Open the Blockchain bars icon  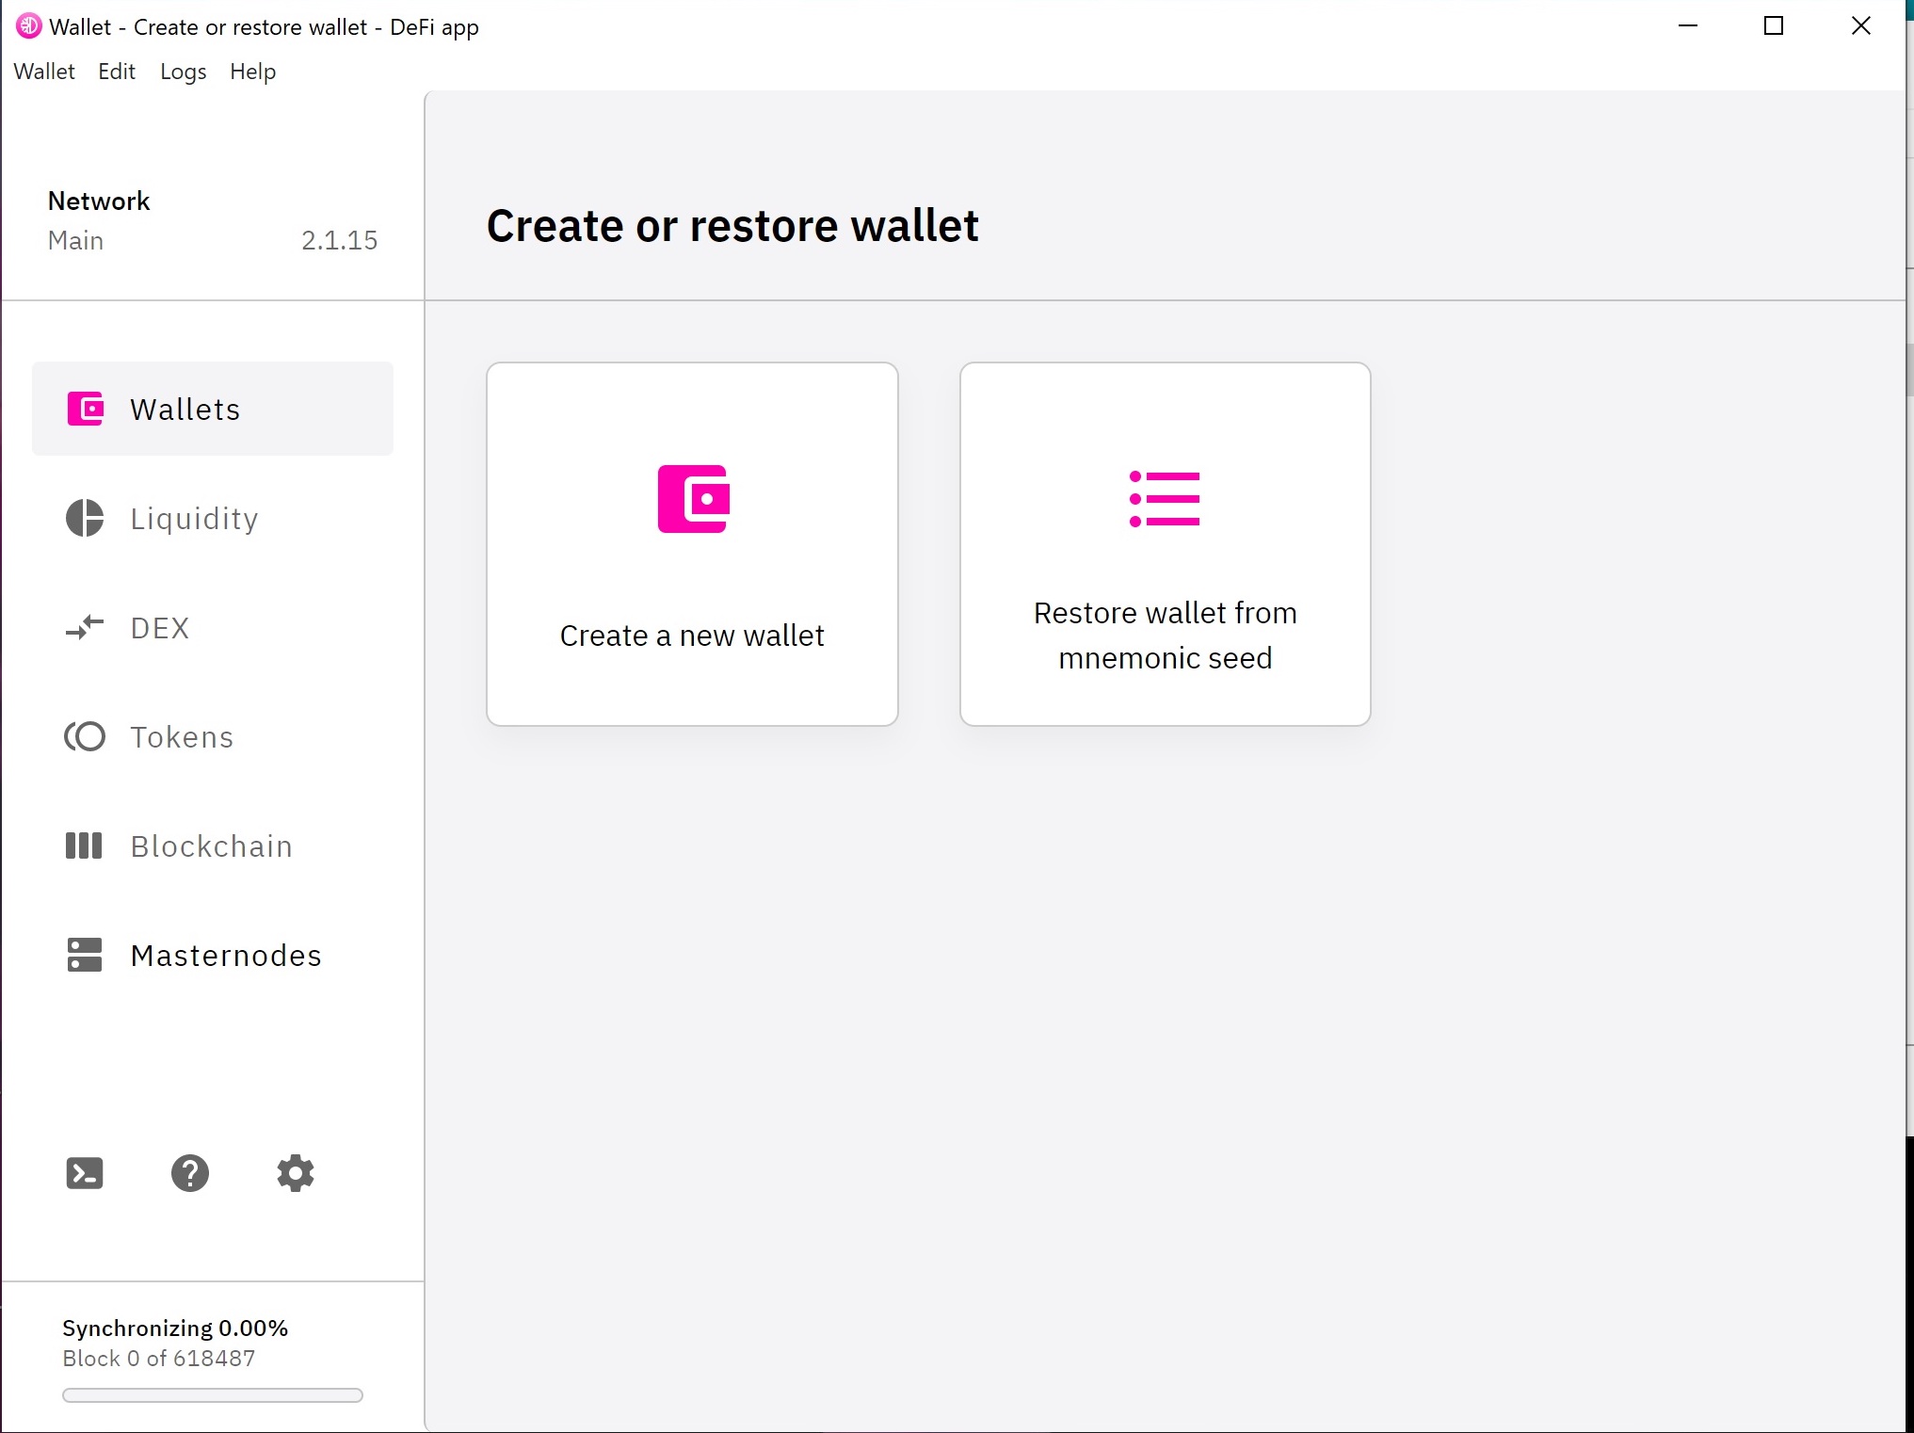click(84, 845)
